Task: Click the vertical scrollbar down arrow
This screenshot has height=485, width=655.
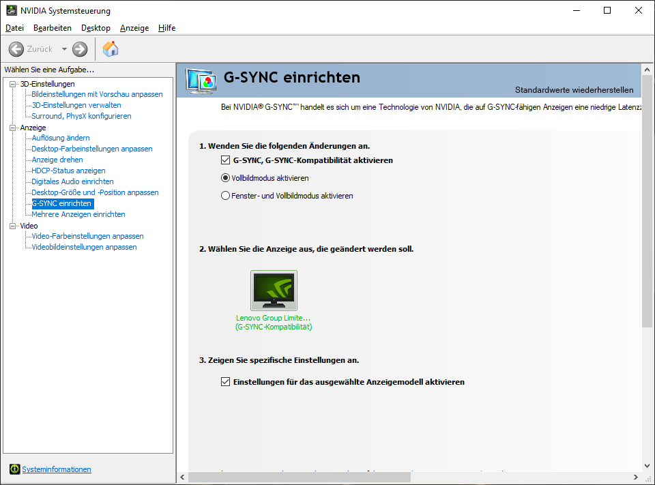Action: coord(647,466)
